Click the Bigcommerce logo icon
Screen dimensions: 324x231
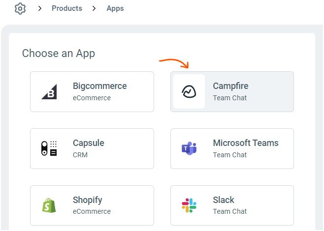[49, 91]
